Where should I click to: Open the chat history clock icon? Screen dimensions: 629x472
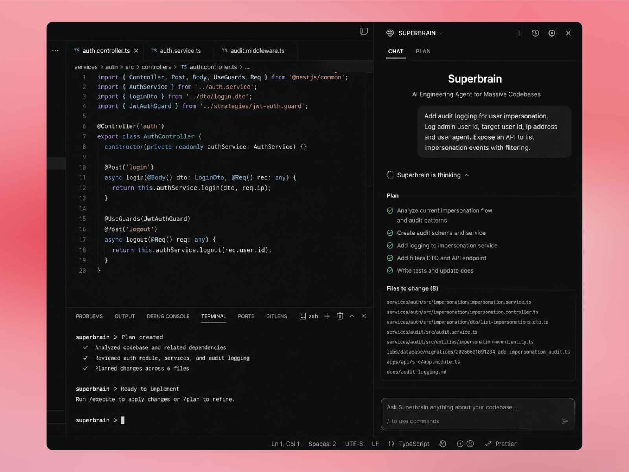coord(535,33)
